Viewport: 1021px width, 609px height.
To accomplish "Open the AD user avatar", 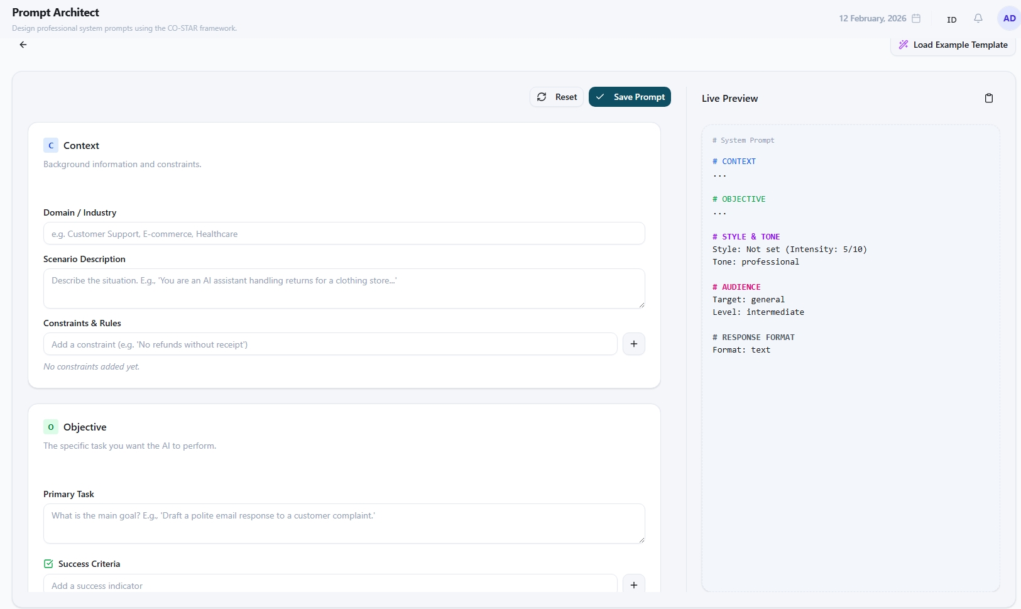I will tap(1008, 19).
